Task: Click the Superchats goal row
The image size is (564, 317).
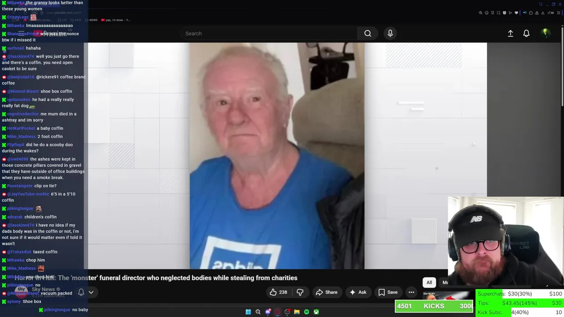Action: point(520,294)
